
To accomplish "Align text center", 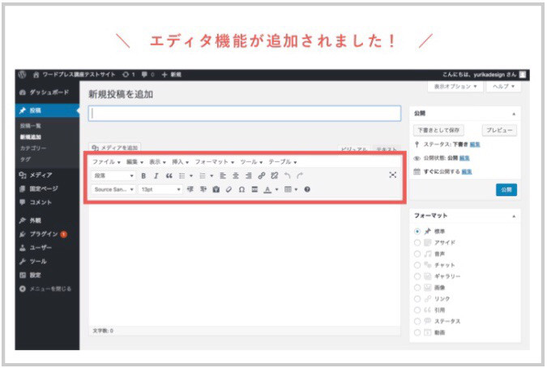I will click(x=236, y=176).
